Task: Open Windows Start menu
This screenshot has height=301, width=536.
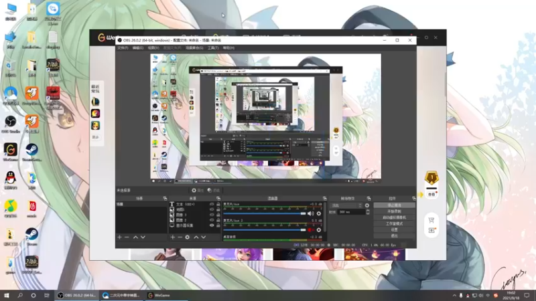Action: coord(7,296)
